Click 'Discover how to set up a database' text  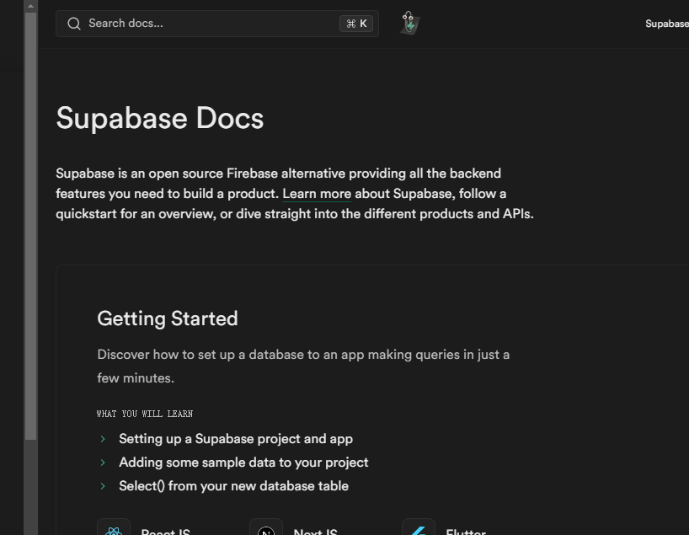click(303, 366)
